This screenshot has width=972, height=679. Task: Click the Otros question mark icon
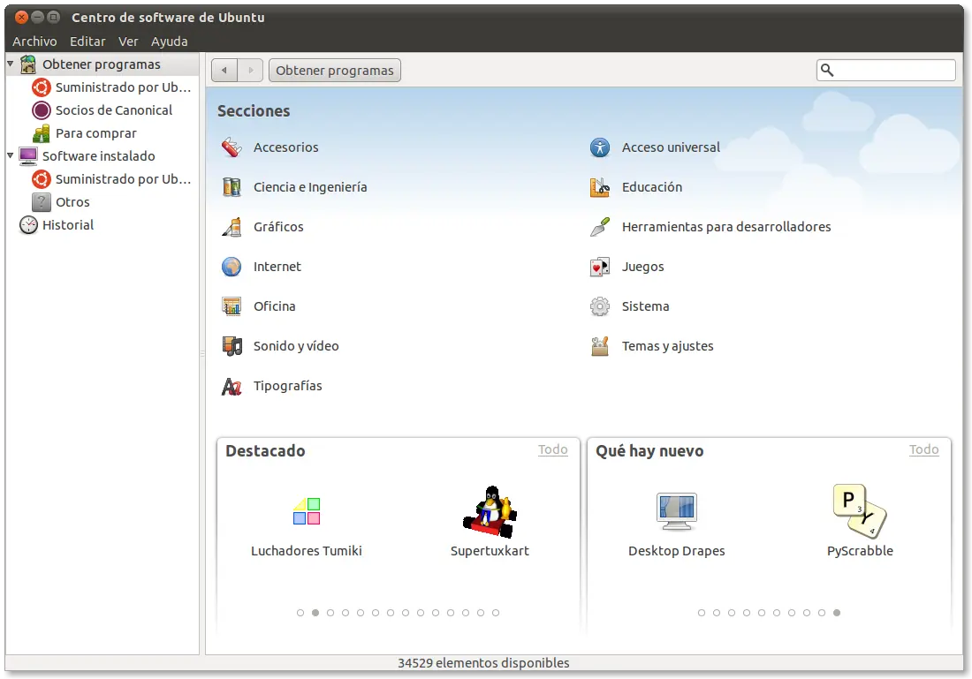pyautogui.click(x=41, y=202)
